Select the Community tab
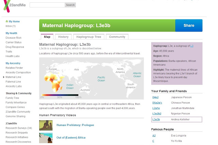 117,37
